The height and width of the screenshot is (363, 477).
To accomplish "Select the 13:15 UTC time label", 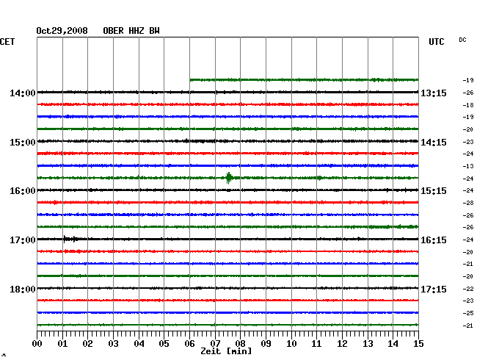I will click(434, 93).
